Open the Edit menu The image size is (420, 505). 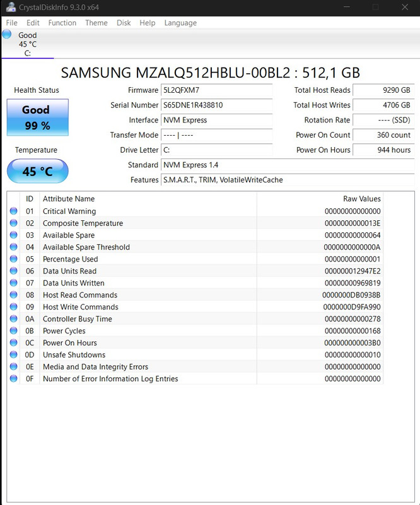(33, 23)
